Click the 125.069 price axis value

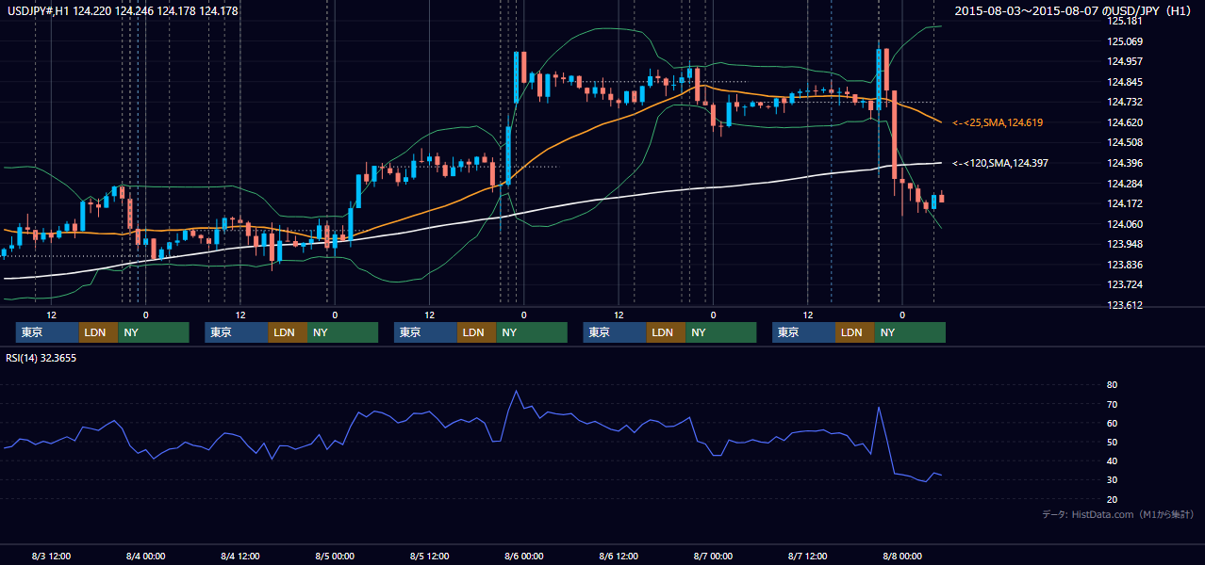coord(1125,41)
